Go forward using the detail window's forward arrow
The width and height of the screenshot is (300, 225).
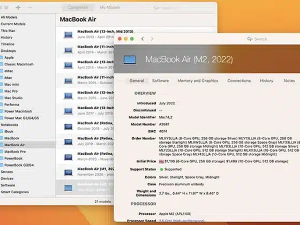click(152, 39)
